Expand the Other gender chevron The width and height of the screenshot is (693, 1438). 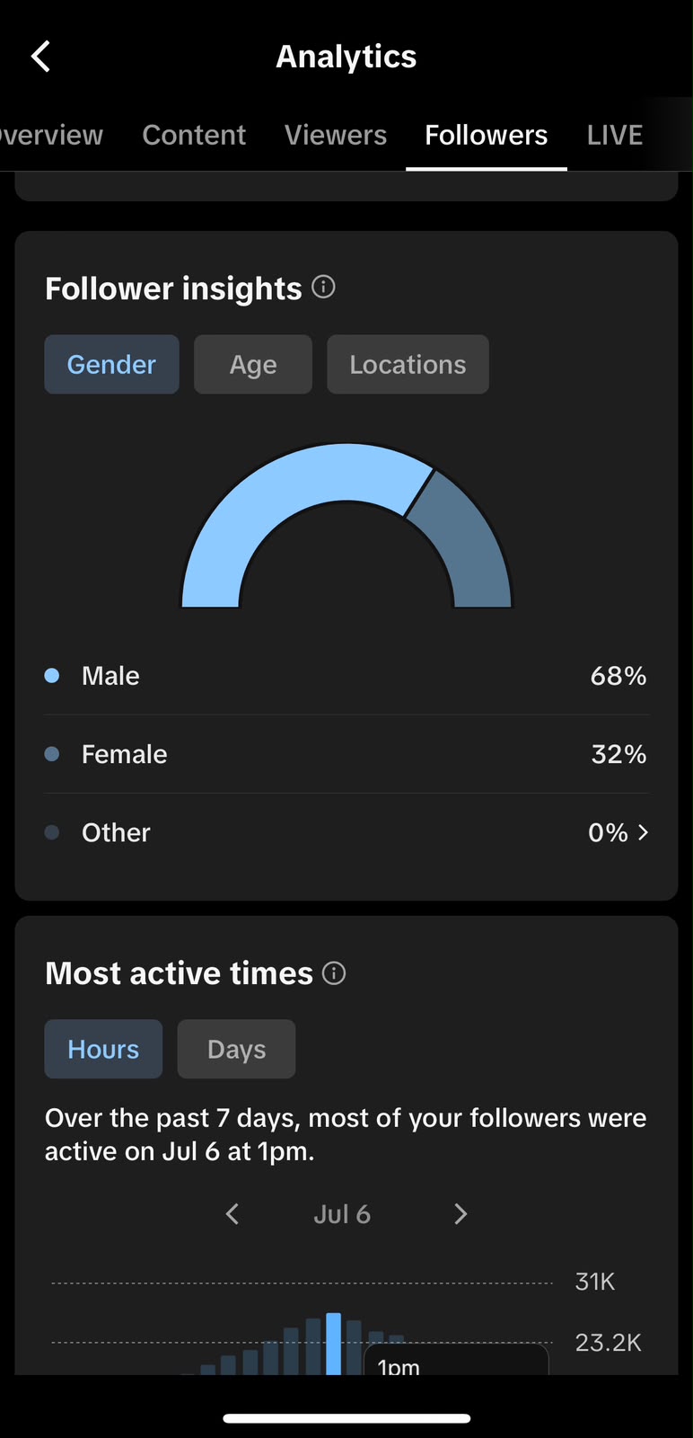(643, 833)
